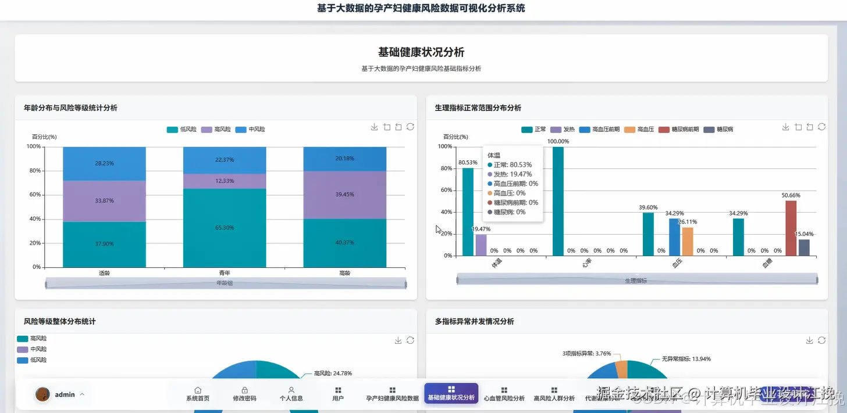Download the 多指标异常并发情况分析 chart image
847x413 pixels.
810,340
